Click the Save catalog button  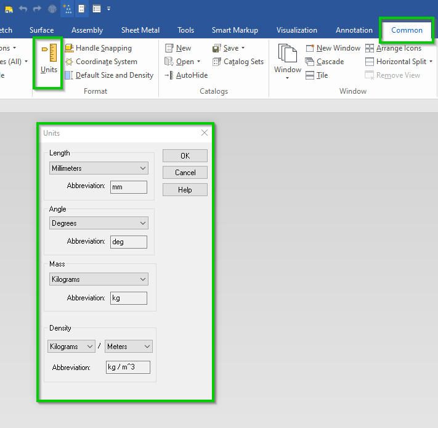225,48
